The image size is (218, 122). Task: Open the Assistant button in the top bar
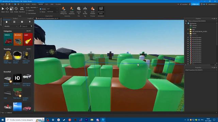pyautogui.click(x=184, y=4)
